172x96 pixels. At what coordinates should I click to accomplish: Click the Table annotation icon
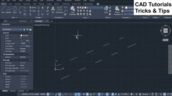pos(65,14)
